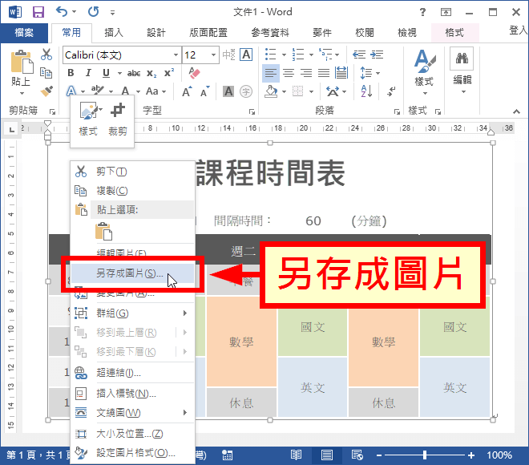The image size is (529, 465).
Task: Expand the bullets list dropdown arrow
Action: point(284,55)
